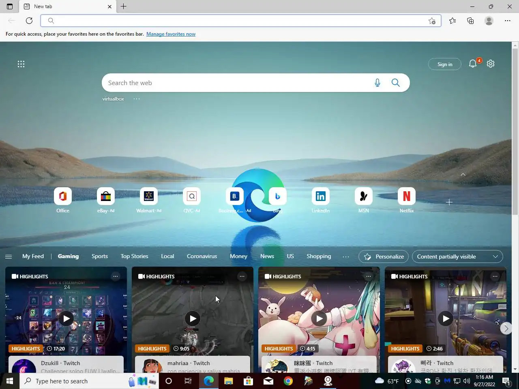Add a new quick link site
Screen dimensions: 519x389
pyautogui.click(x=449, y=202)
